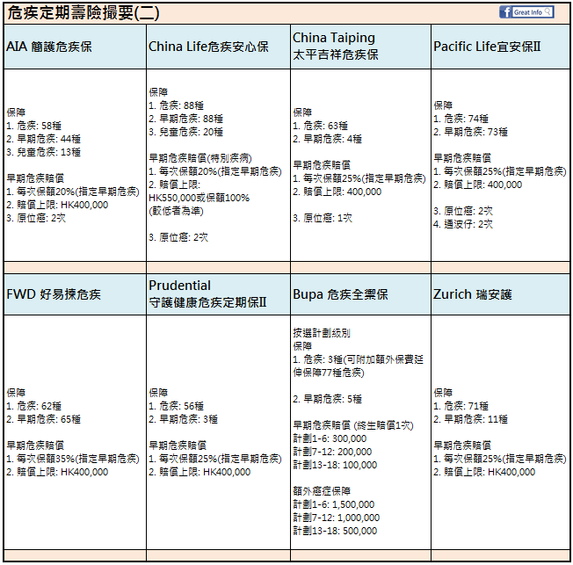Click 賠償上限: HK400,000 in AIA column

pyautogui.click(x=57, y=205)
